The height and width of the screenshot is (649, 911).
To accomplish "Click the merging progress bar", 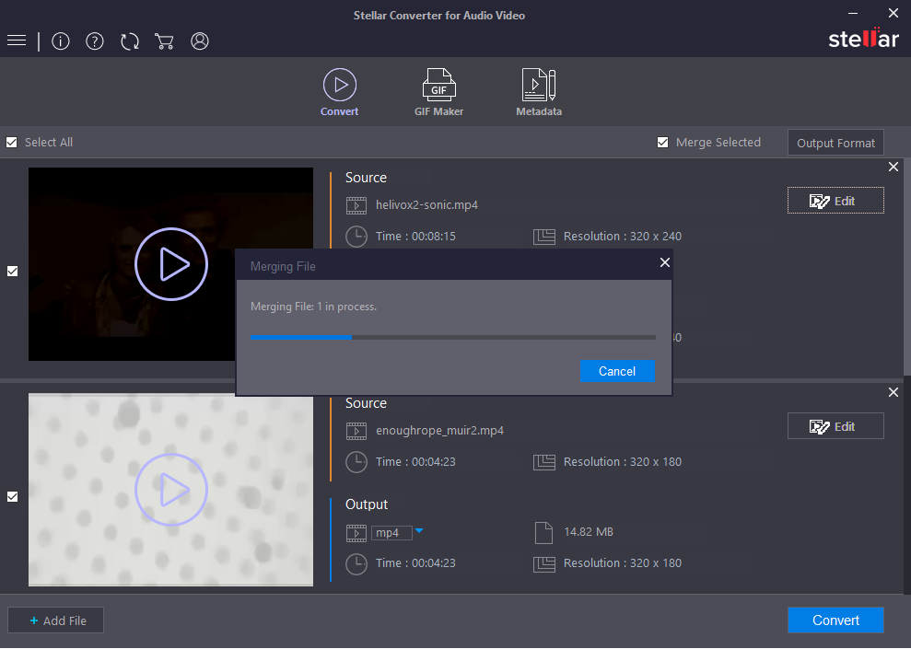I will pyautogui.click(x=453, y=337).
